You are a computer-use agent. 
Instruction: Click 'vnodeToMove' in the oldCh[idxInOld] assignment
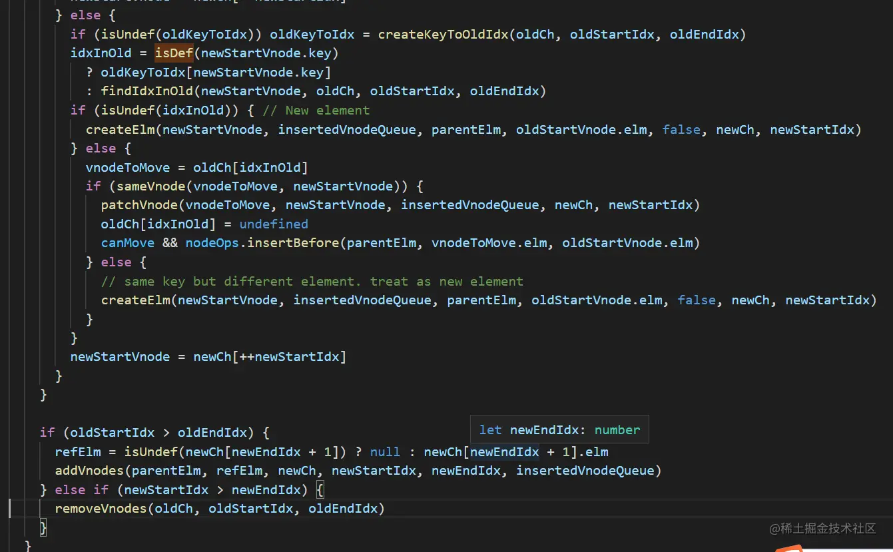[128, 167]
